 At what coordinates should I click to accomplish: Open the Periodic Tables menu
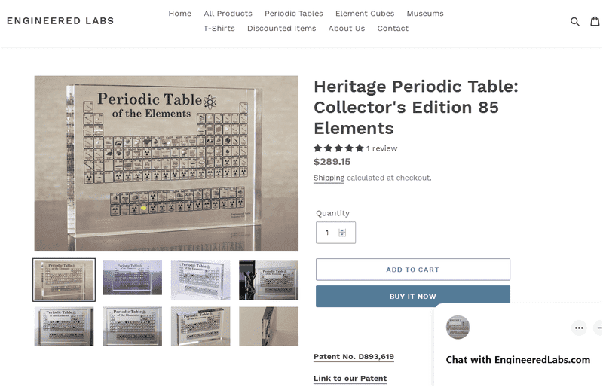point(293,14)
